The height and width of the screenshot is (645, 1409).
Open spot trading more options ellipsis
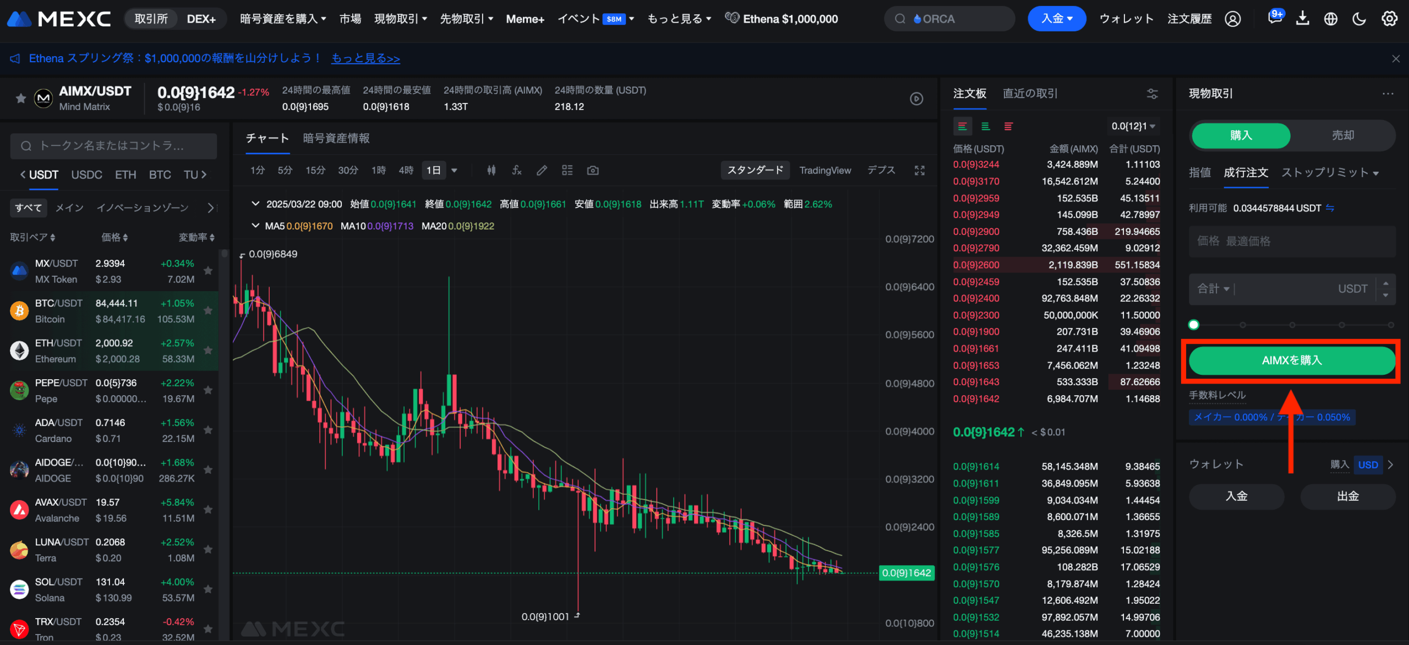(x=1388, y=94)
